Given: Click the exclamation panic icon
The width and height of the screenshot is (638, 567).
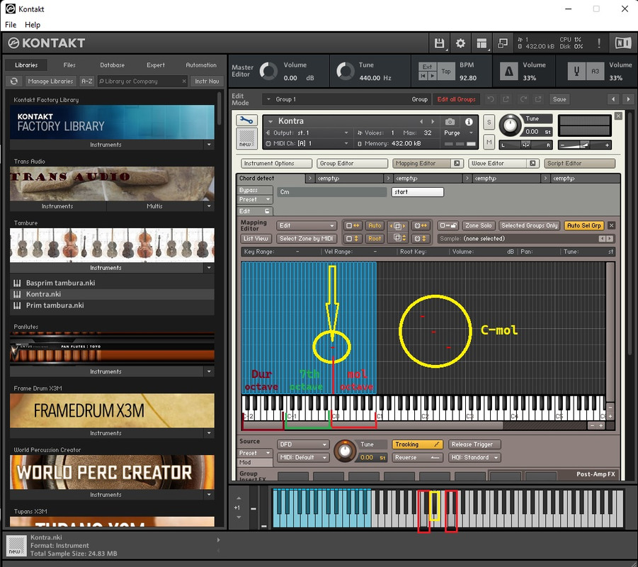Looking at the screenshot, I should 598,43.
